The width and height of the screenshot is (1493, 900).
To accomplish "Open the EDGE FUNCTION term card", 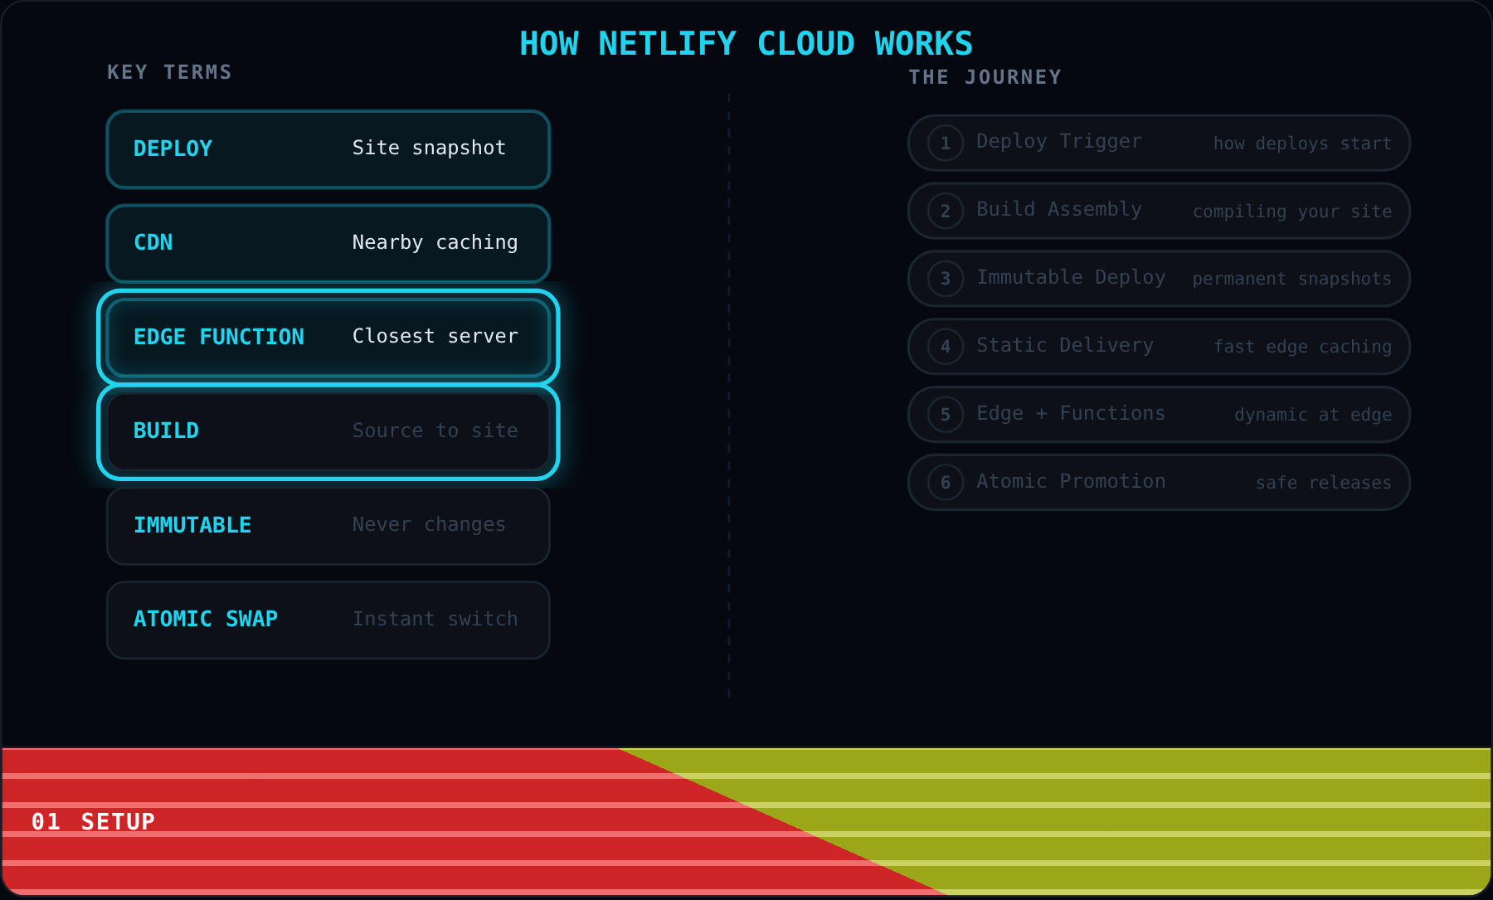I will [x=328, y=338].
